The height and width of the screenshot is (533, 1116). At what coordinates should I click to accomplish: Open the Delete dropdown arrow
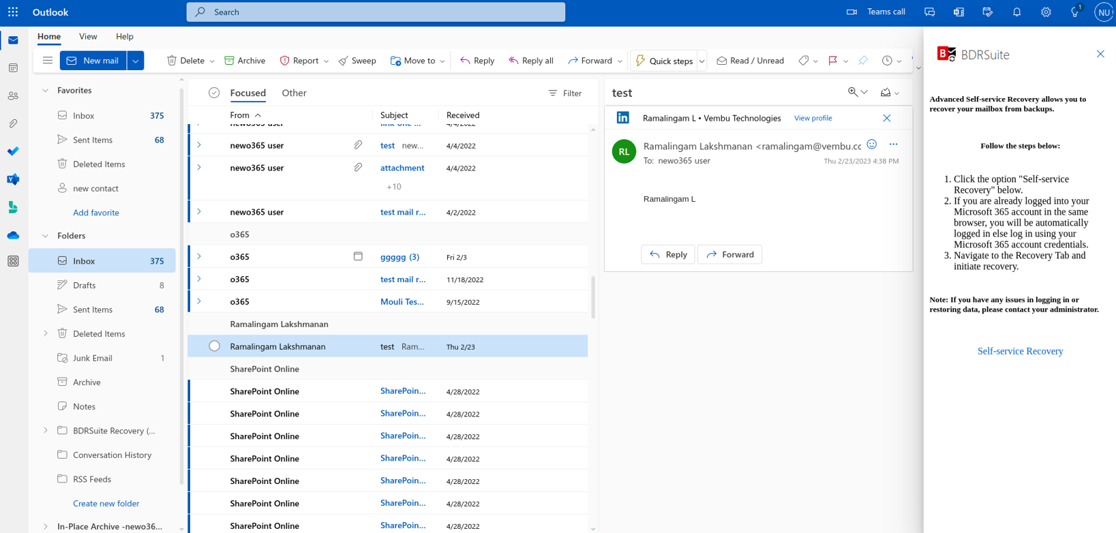212,61
